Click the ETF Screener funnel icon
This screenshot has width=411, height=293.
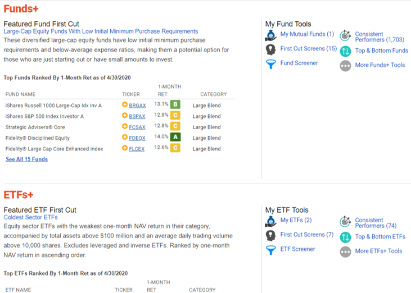click(x=271, y=250)
